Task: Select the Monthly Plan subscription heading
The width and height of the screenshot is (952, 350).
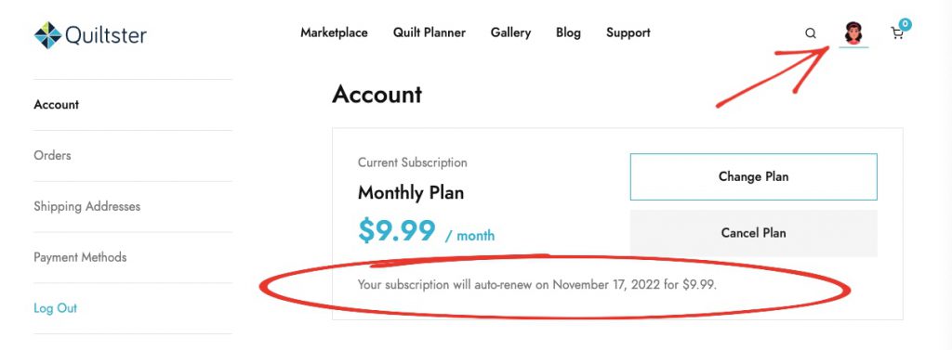Action: point(411,193)
